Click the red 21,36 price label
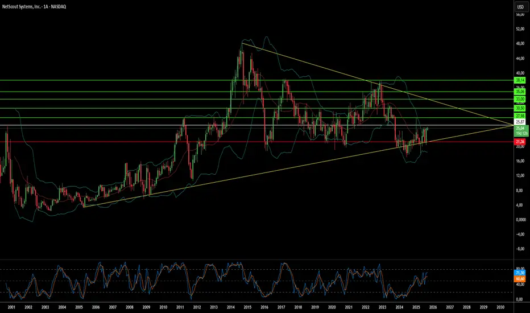 click(x=519, y=142)
